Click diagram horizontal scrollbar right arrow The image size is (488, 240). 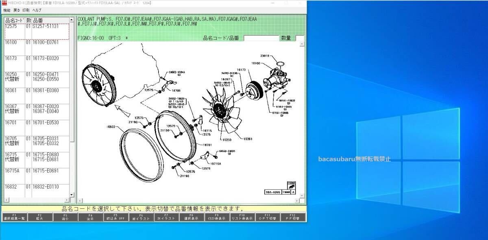tap(296, 200)
